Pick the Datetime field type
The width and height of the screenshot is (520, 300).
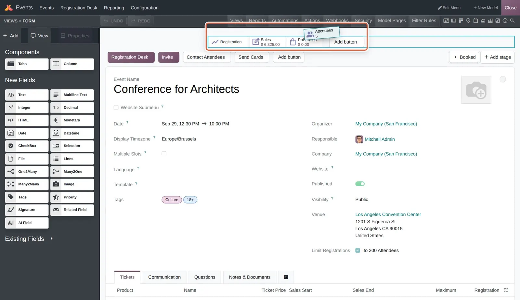coord(72,133)
